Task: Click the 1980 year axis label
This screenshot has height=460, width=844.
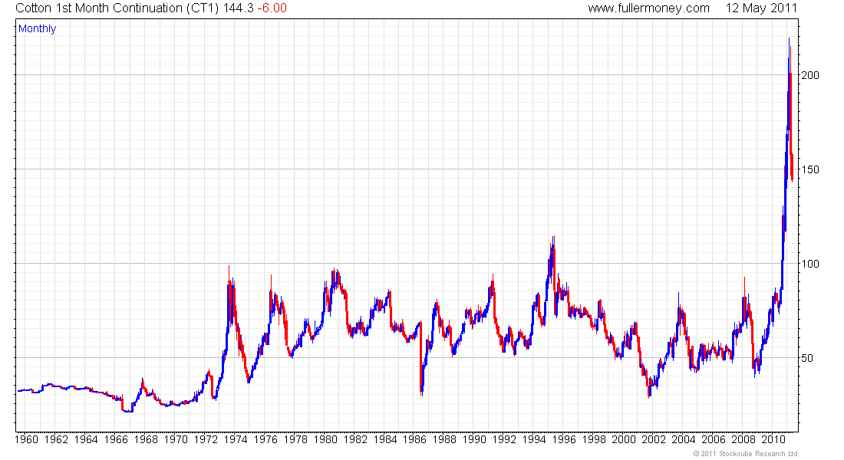Action: point(325,439)
